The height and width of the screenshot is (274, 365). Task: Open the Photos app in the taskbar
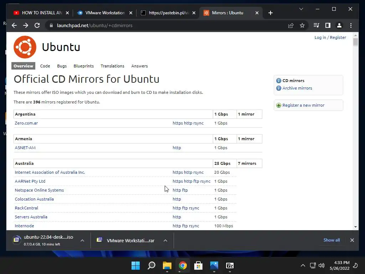[214, 265]
